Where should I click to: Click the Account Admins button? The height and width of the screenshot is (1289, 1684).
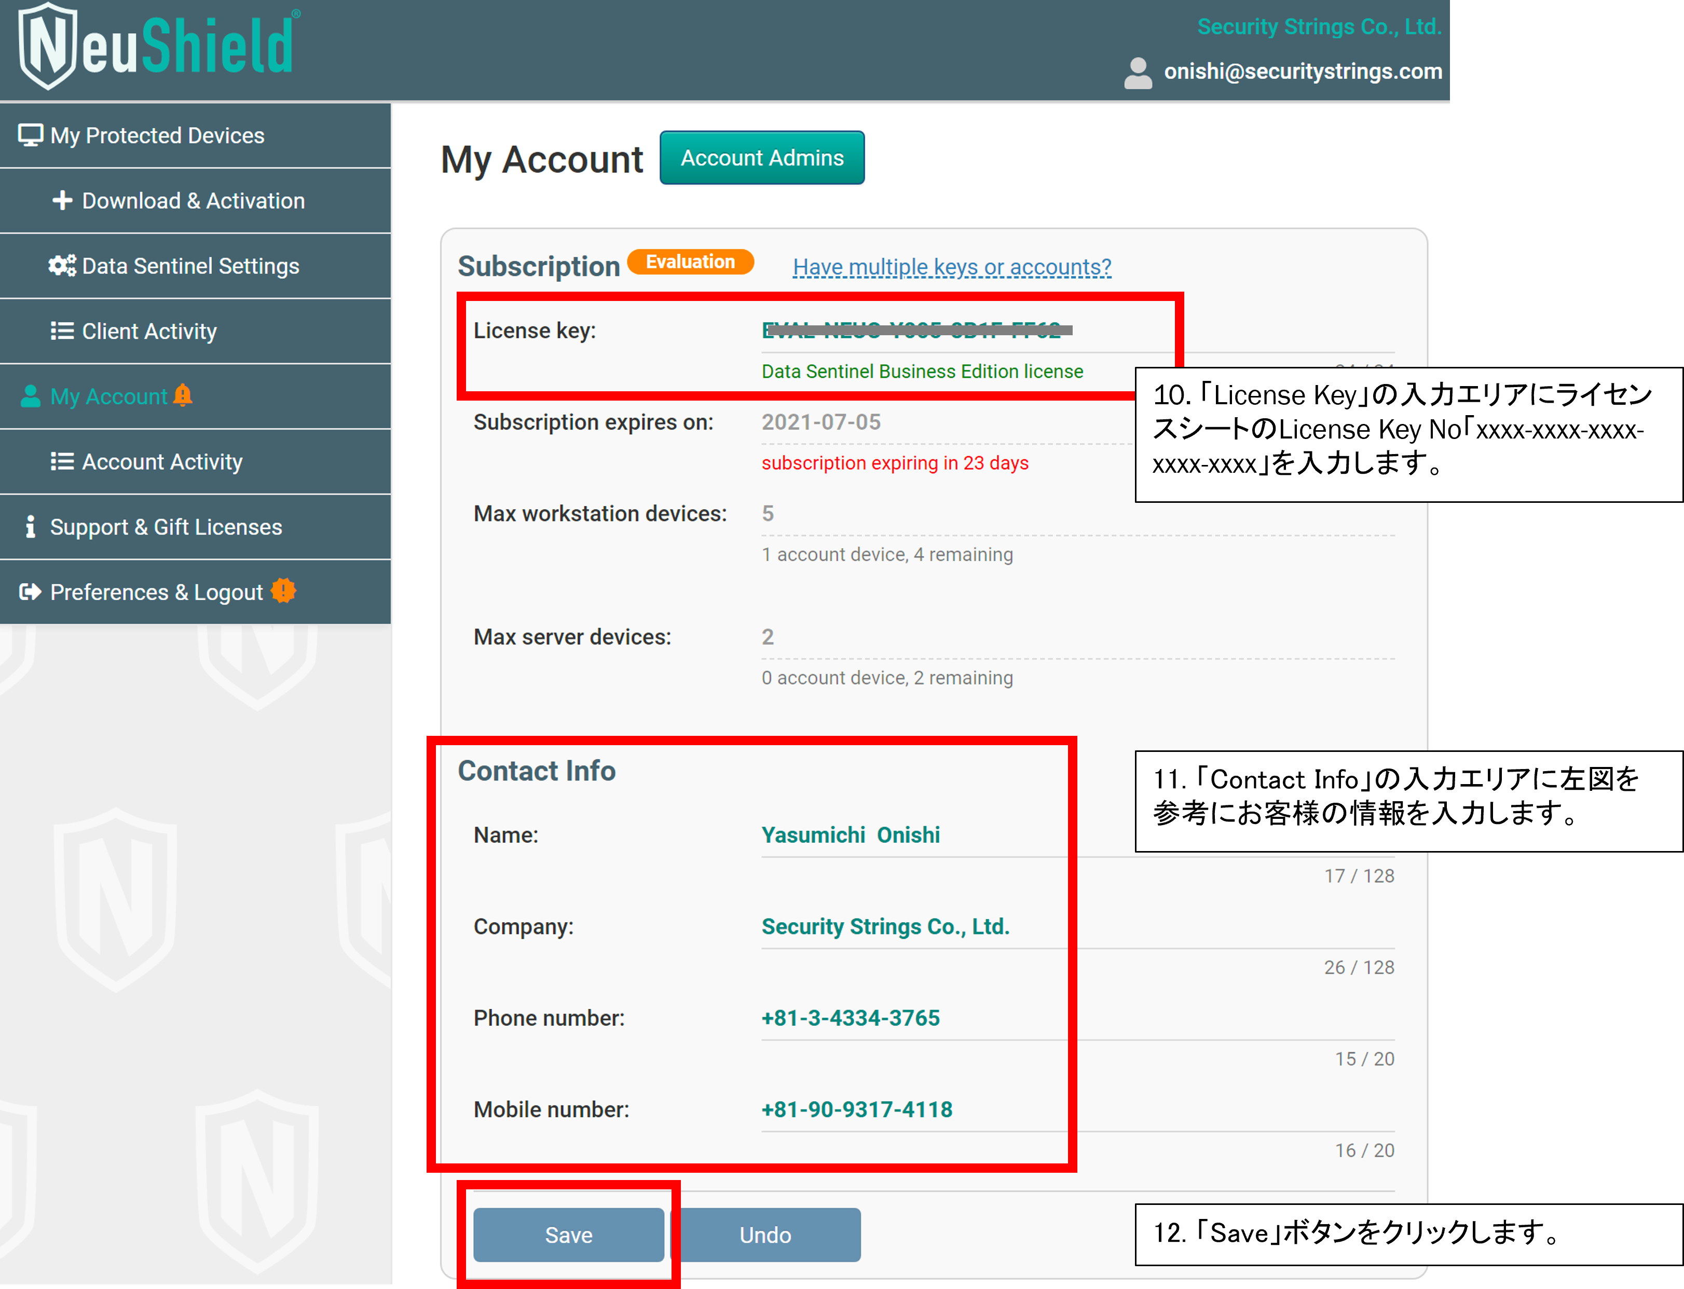click(x=762, y=157)
